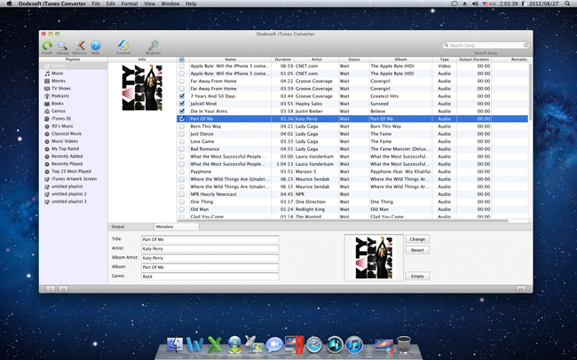Toggle the select-all checkbox in table header

182,59
